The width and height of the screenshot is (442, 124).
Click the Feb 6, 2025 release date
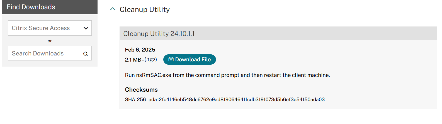(140, 50)
